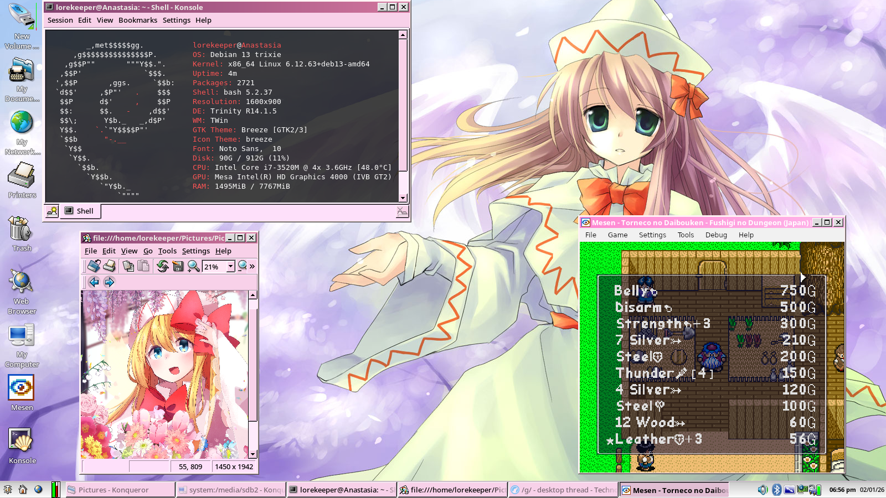Switch to Pictures - Konqueror taskbar button

120,490
